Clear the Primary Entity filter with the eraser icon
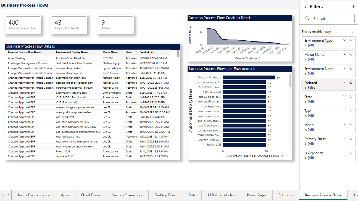Screen dimensions: 358x201 [351, 139]
